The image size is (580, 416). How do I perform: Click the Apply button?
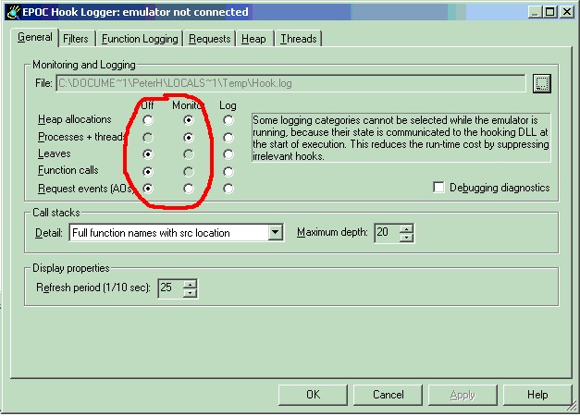click(463, 395)
